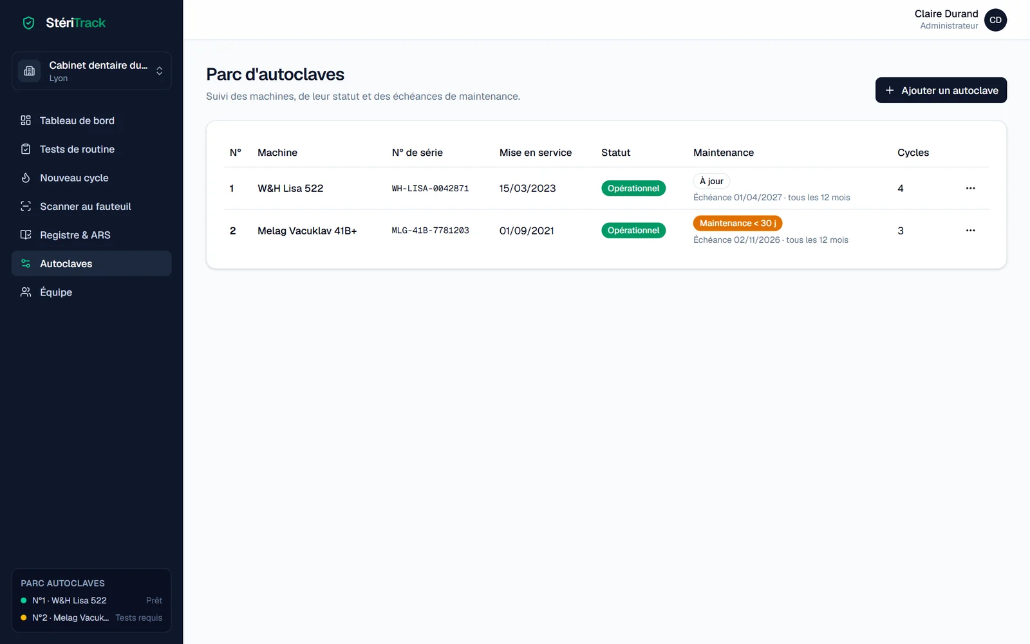Click the Tableau de bord grid icon
The image size is (1030, 644).
[26, 120]
